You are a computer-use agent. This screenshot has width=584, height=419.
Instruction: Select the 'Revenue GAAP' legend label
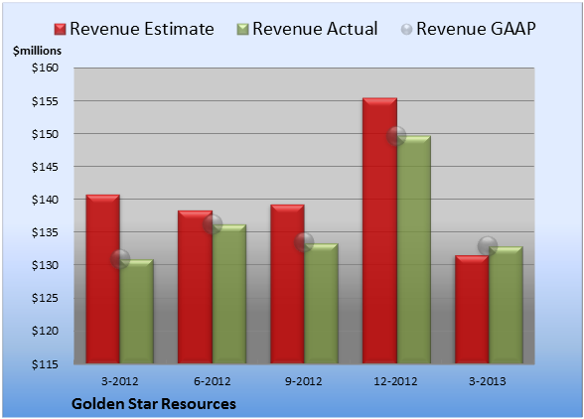[476, 29]
